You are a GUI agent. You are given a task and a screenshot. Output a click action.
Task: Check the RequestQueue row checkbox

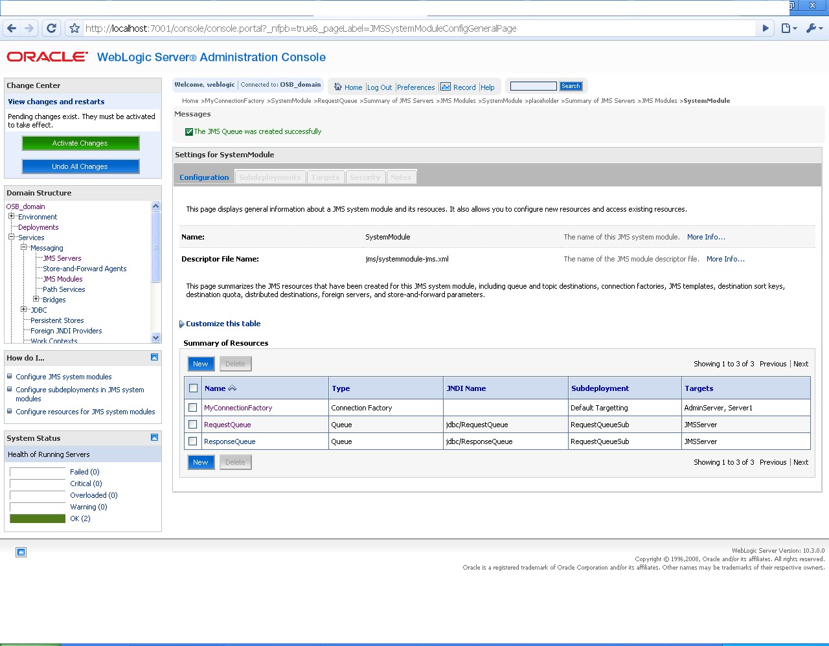pyautogui.click(x=192, y=425)
